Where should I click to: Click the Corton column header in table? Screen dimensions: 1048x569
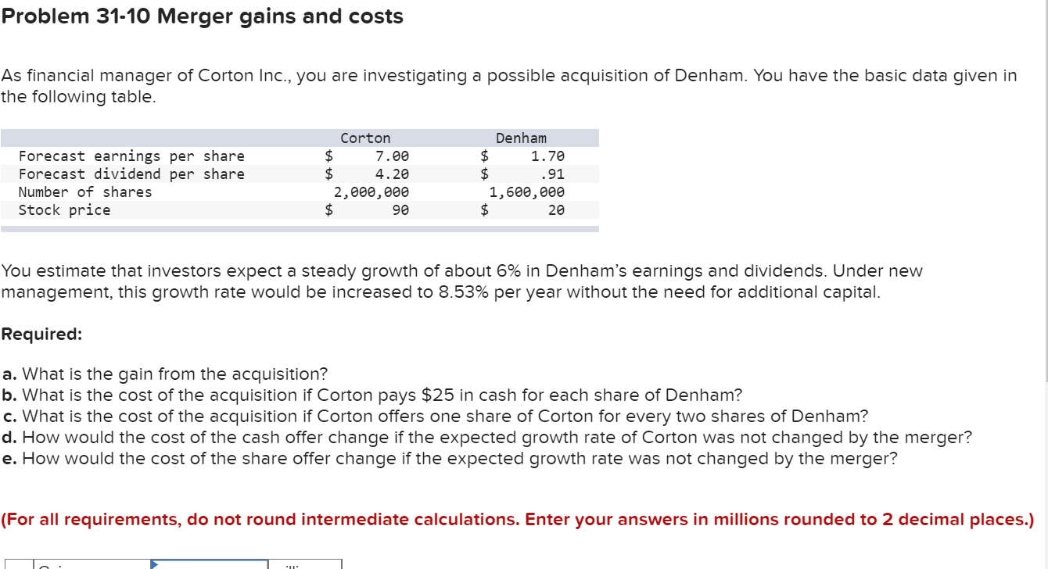[365, 138]
